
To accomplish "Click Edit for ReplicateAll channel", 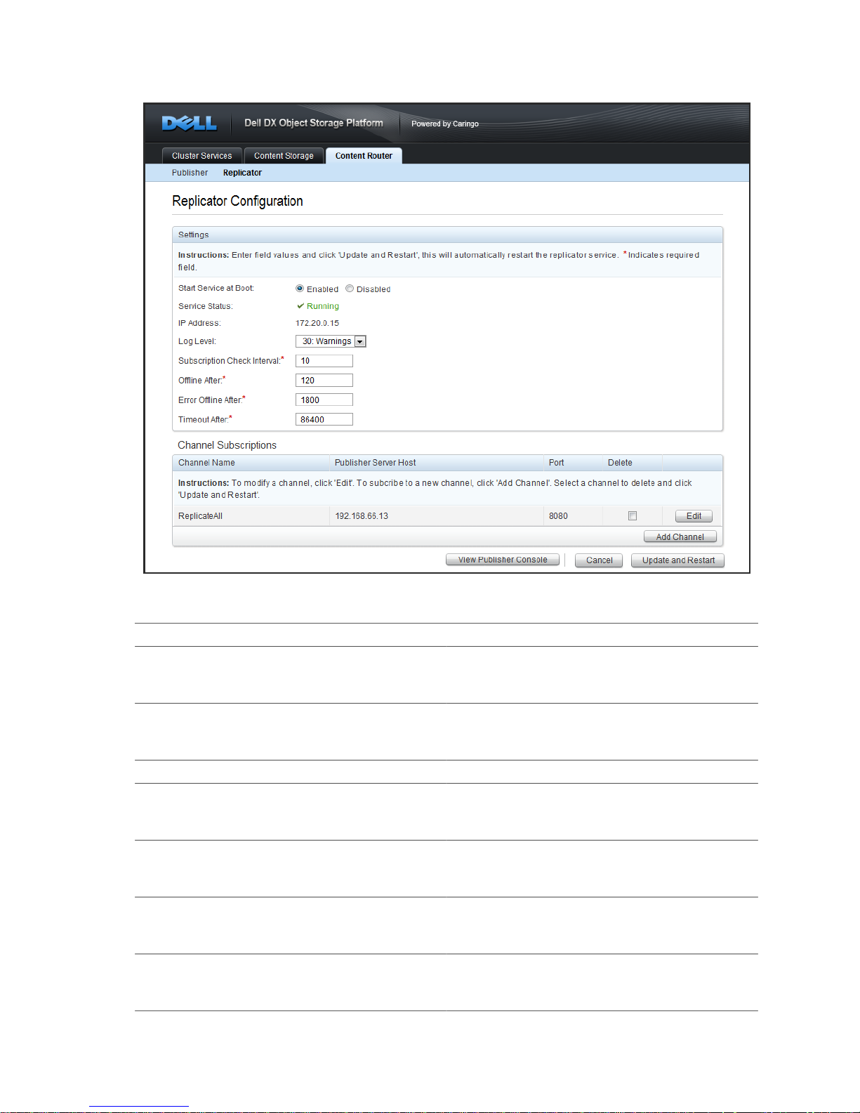I will click(694, 516).
